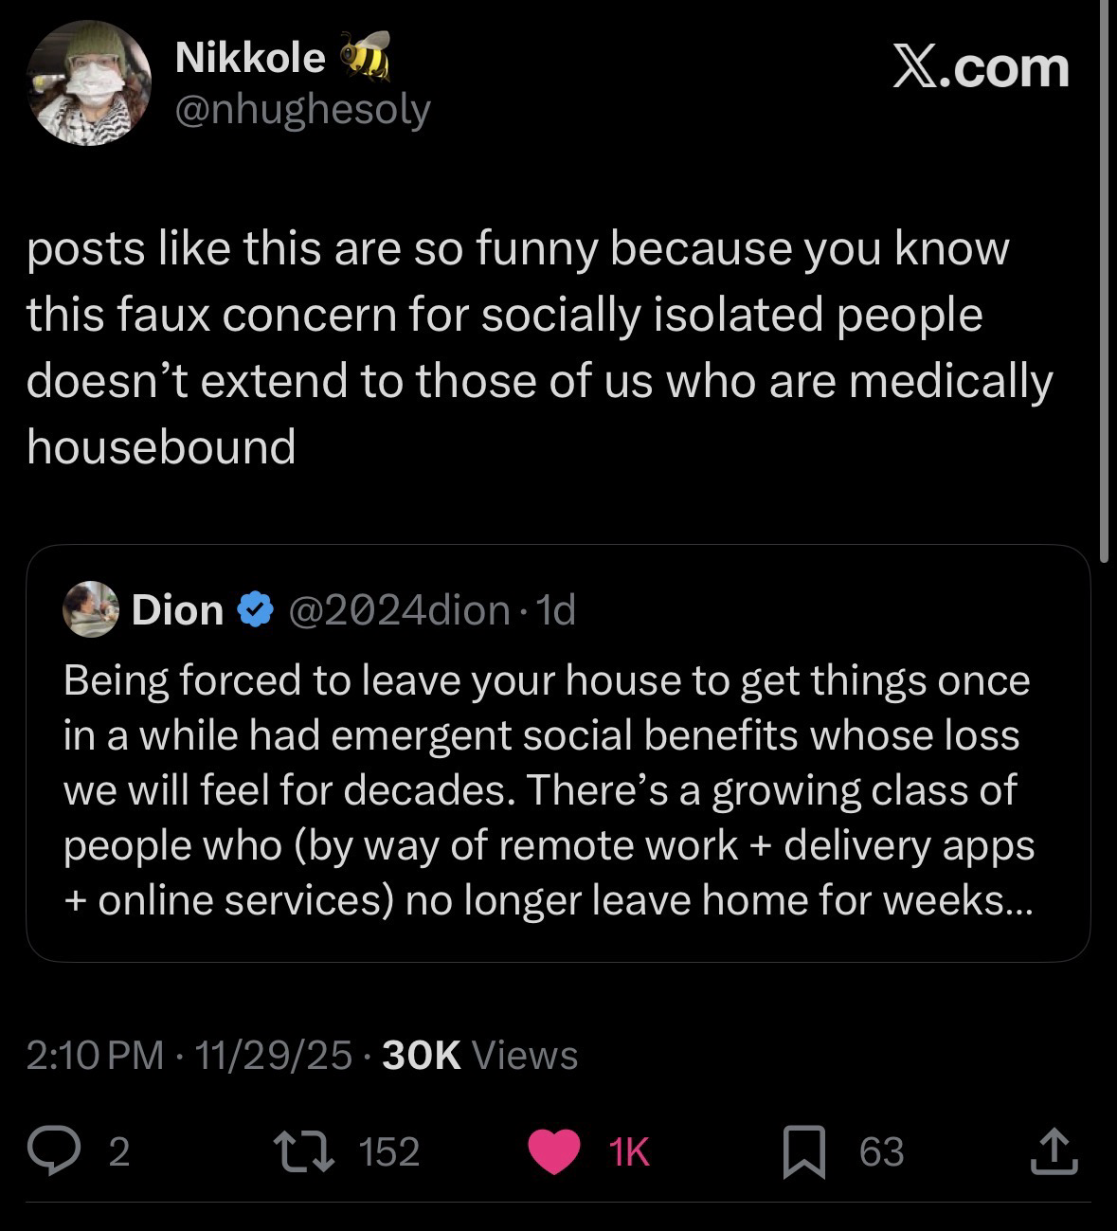Click the 2:10 PM timestamp
Image resolution: width=1117 pixels, height=1231 pixels.
tap(95, 1055)
